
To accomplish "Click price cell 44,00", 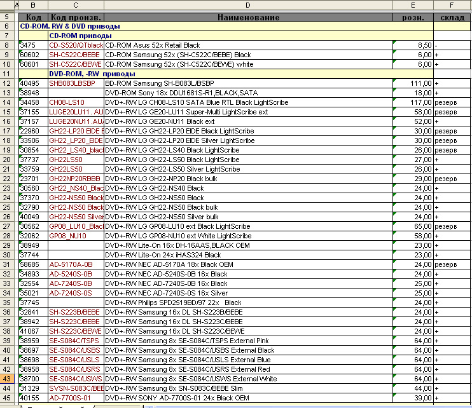I will (x=413, y=388).
